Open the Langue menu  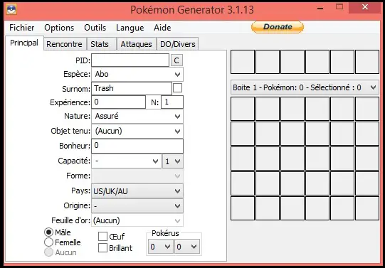pos(130,28)
